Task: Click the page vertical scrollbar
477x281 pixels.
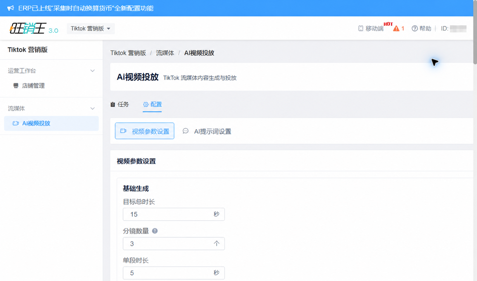Action: pyautogui.click(x=475, y=32)
